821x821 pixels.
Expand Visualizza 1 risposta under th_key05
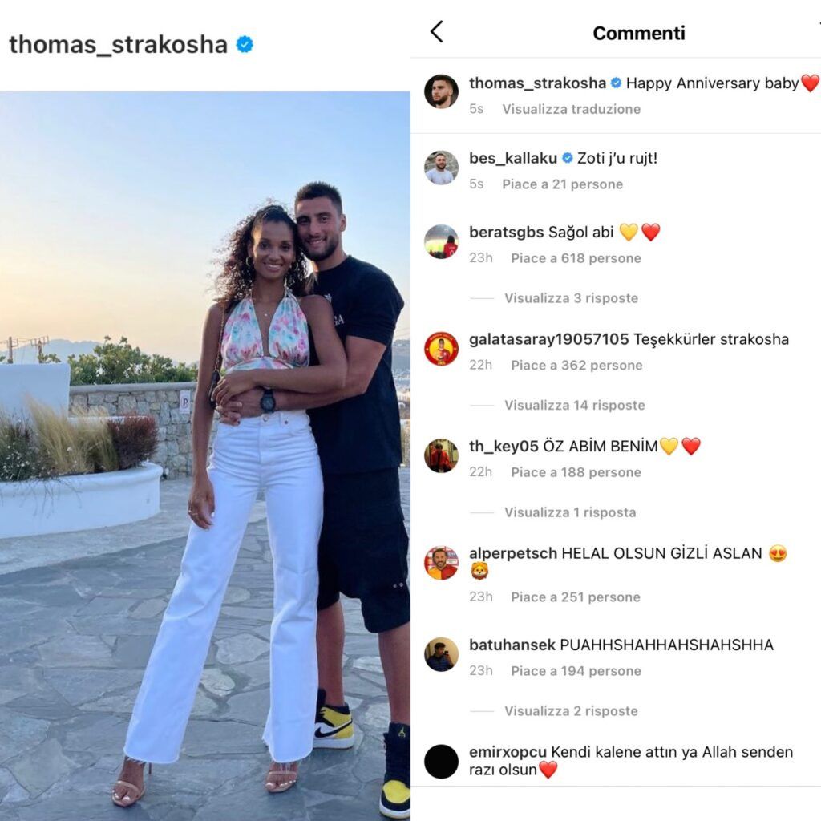570,512
